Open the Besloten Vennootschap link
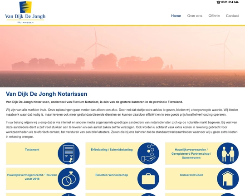The width and height of the screenshot is (245, 196). point(112,175)
